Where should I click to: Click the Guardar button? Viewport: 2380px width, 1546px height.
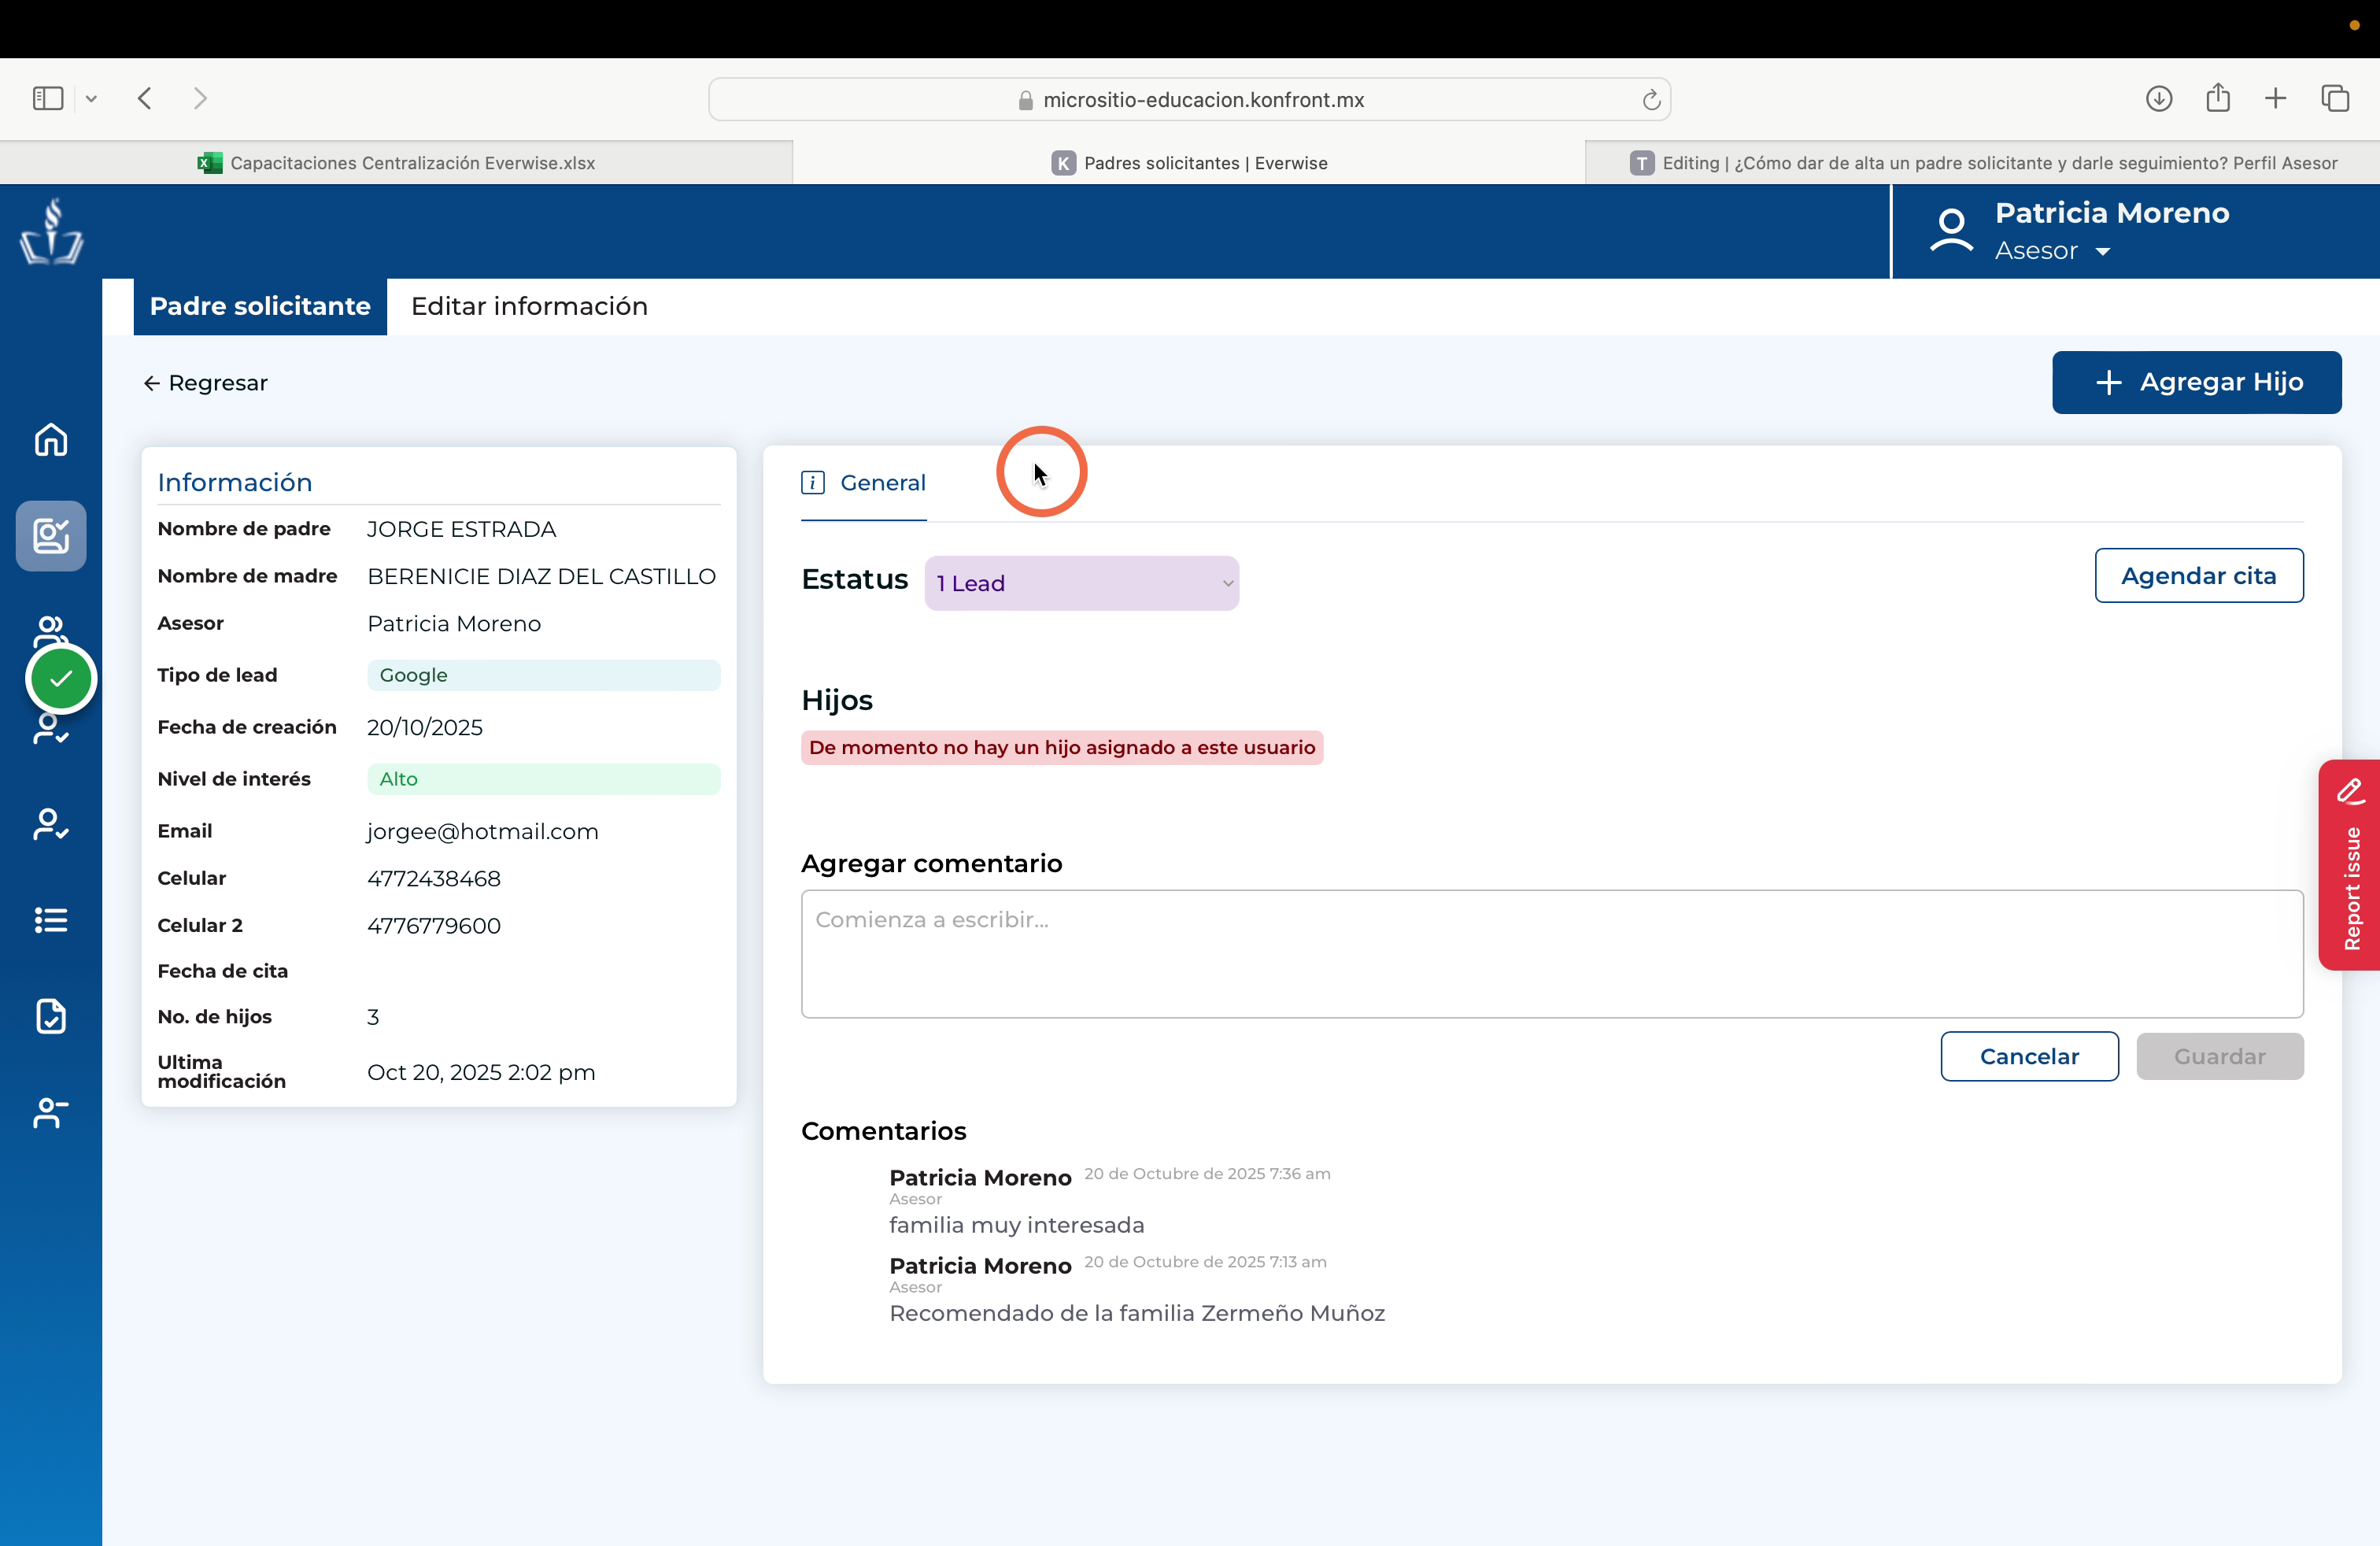pos(2220,1056)
